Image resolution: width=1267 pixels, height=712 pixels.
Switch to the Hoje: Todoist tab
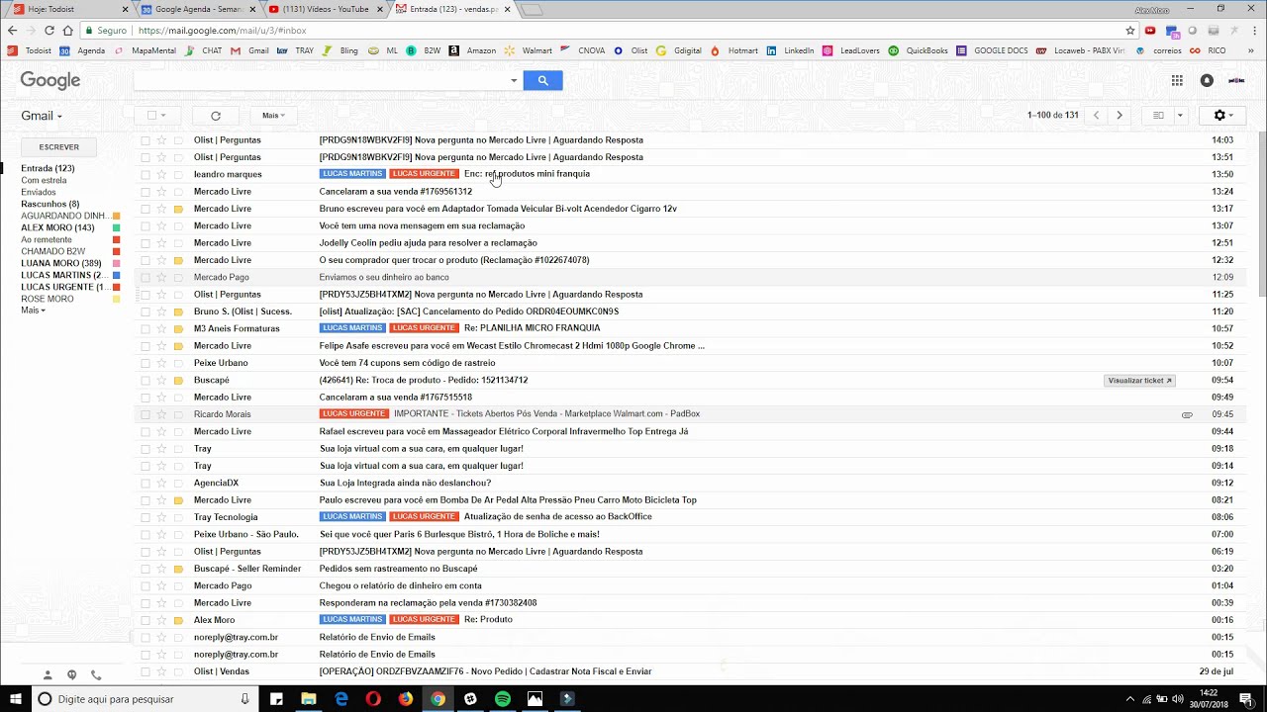click(67, 9)
